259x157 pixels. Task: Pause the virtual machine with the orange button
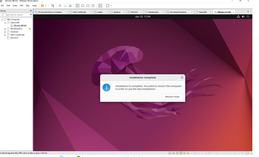pos(42,6)
